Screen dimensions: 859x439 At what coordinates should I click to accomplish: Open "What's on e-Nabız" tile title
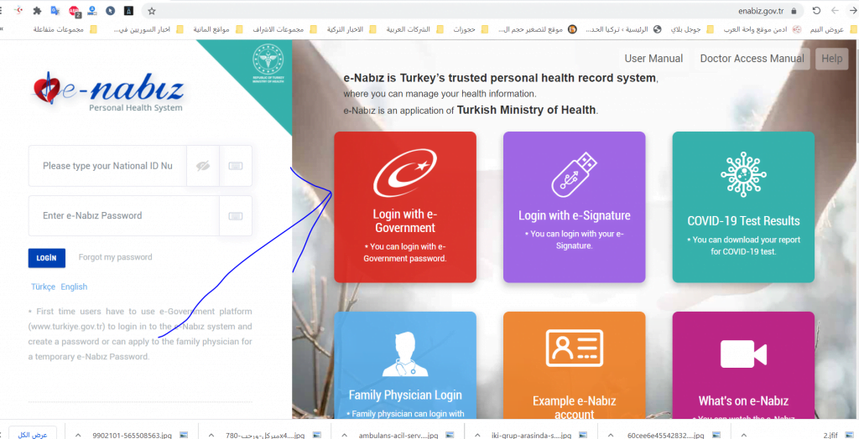743,401
